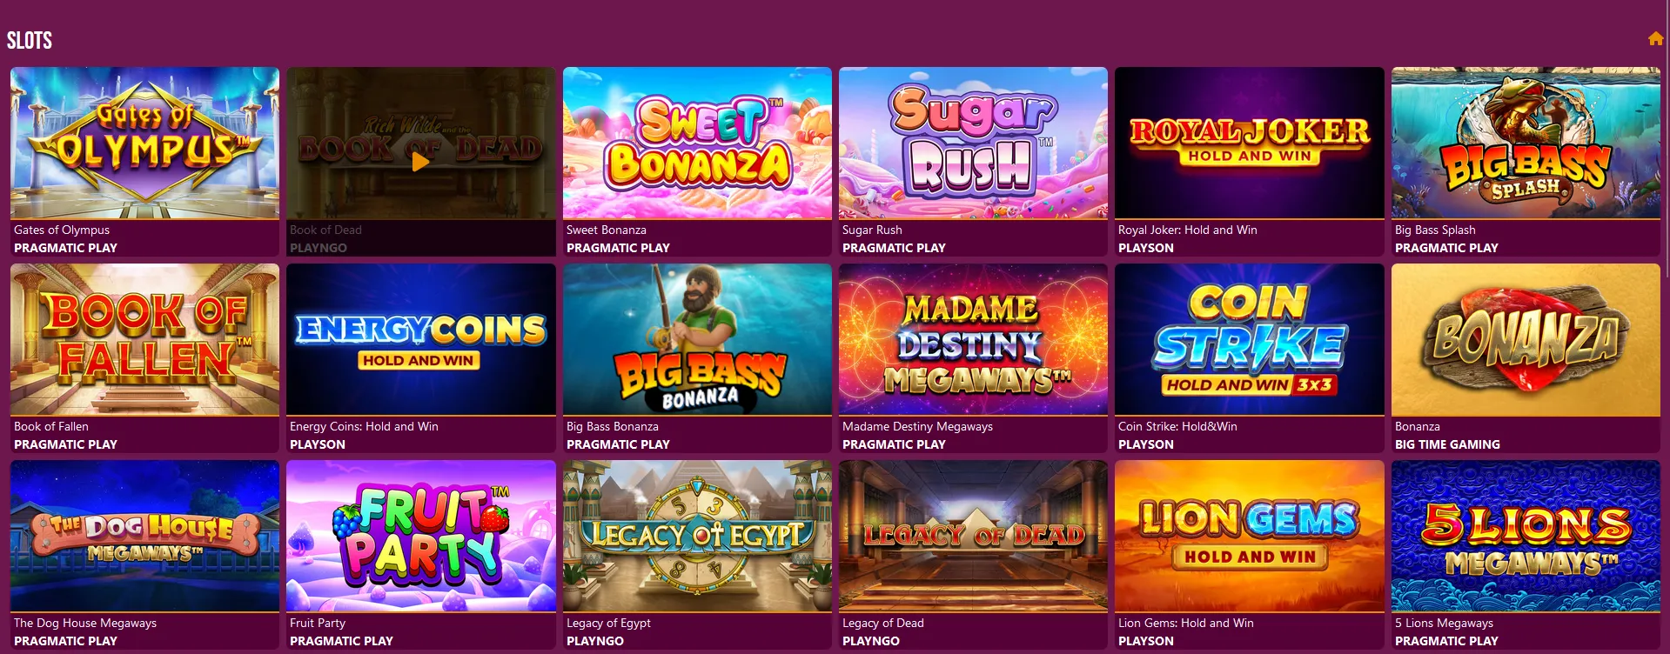Launch the Sweet Bonanza game tile

pos(697,143)
